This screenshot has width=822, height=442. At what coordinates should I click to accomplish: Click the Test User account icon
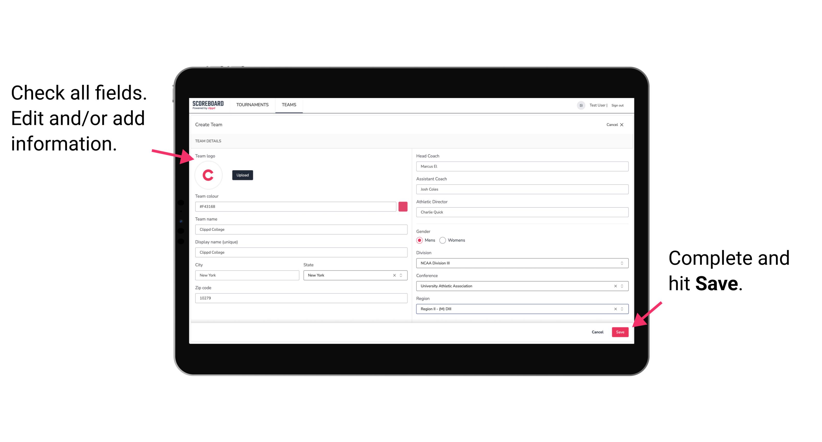point(579,105)
